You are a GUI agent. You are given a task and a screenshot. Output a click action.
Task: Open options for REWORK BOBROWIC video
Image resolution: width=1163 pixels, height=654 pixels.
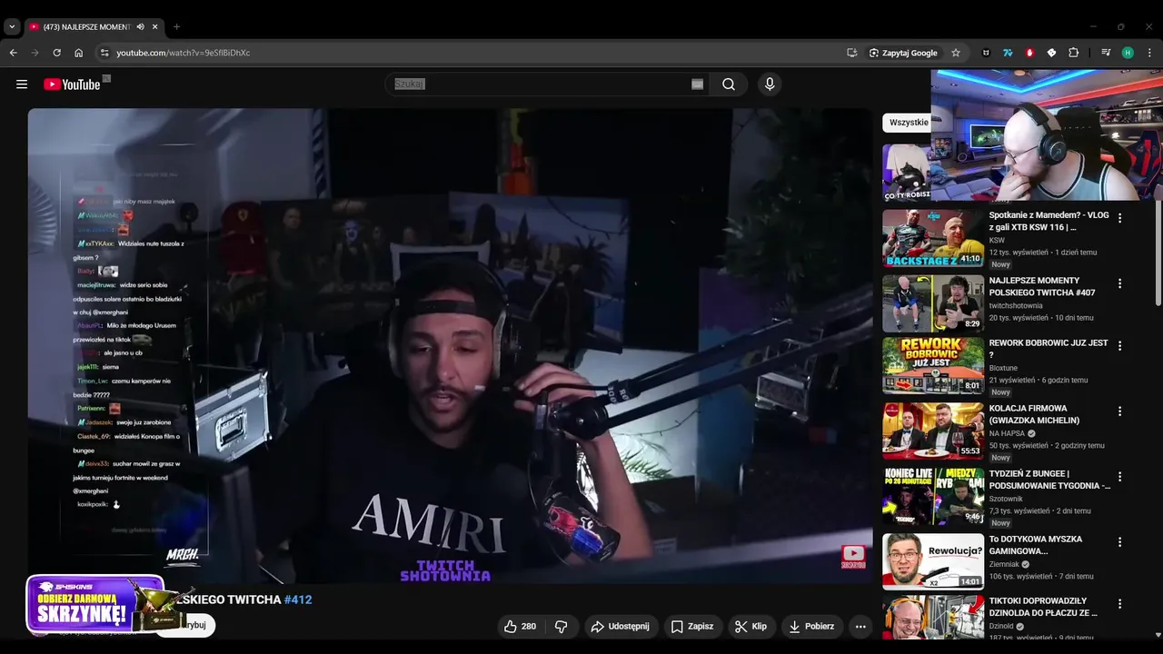[x=1119, y=345]
